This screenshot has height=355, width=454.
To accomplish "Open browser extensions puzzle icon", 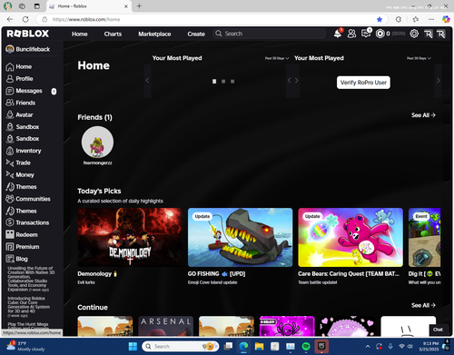I will click(x=399, y=19).
